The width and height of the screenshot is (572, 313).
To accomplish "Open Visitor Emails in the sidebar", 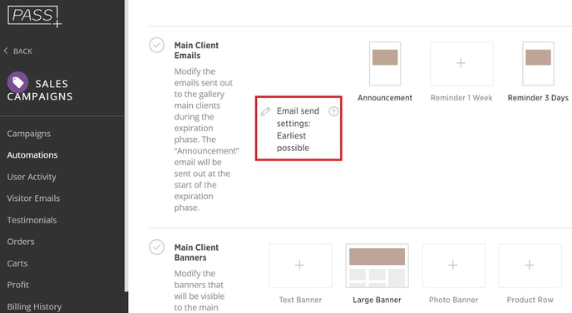I will (33, 198).
